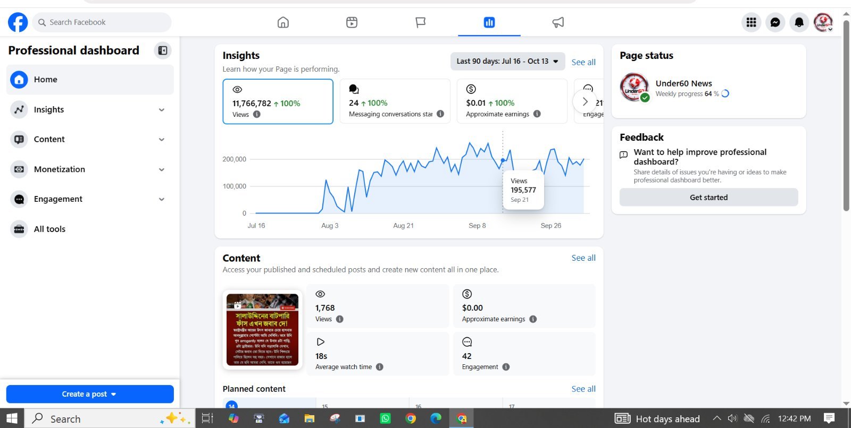
Task: Open the Last 90 days date range dropdown
Action: (x=507, y=61)
